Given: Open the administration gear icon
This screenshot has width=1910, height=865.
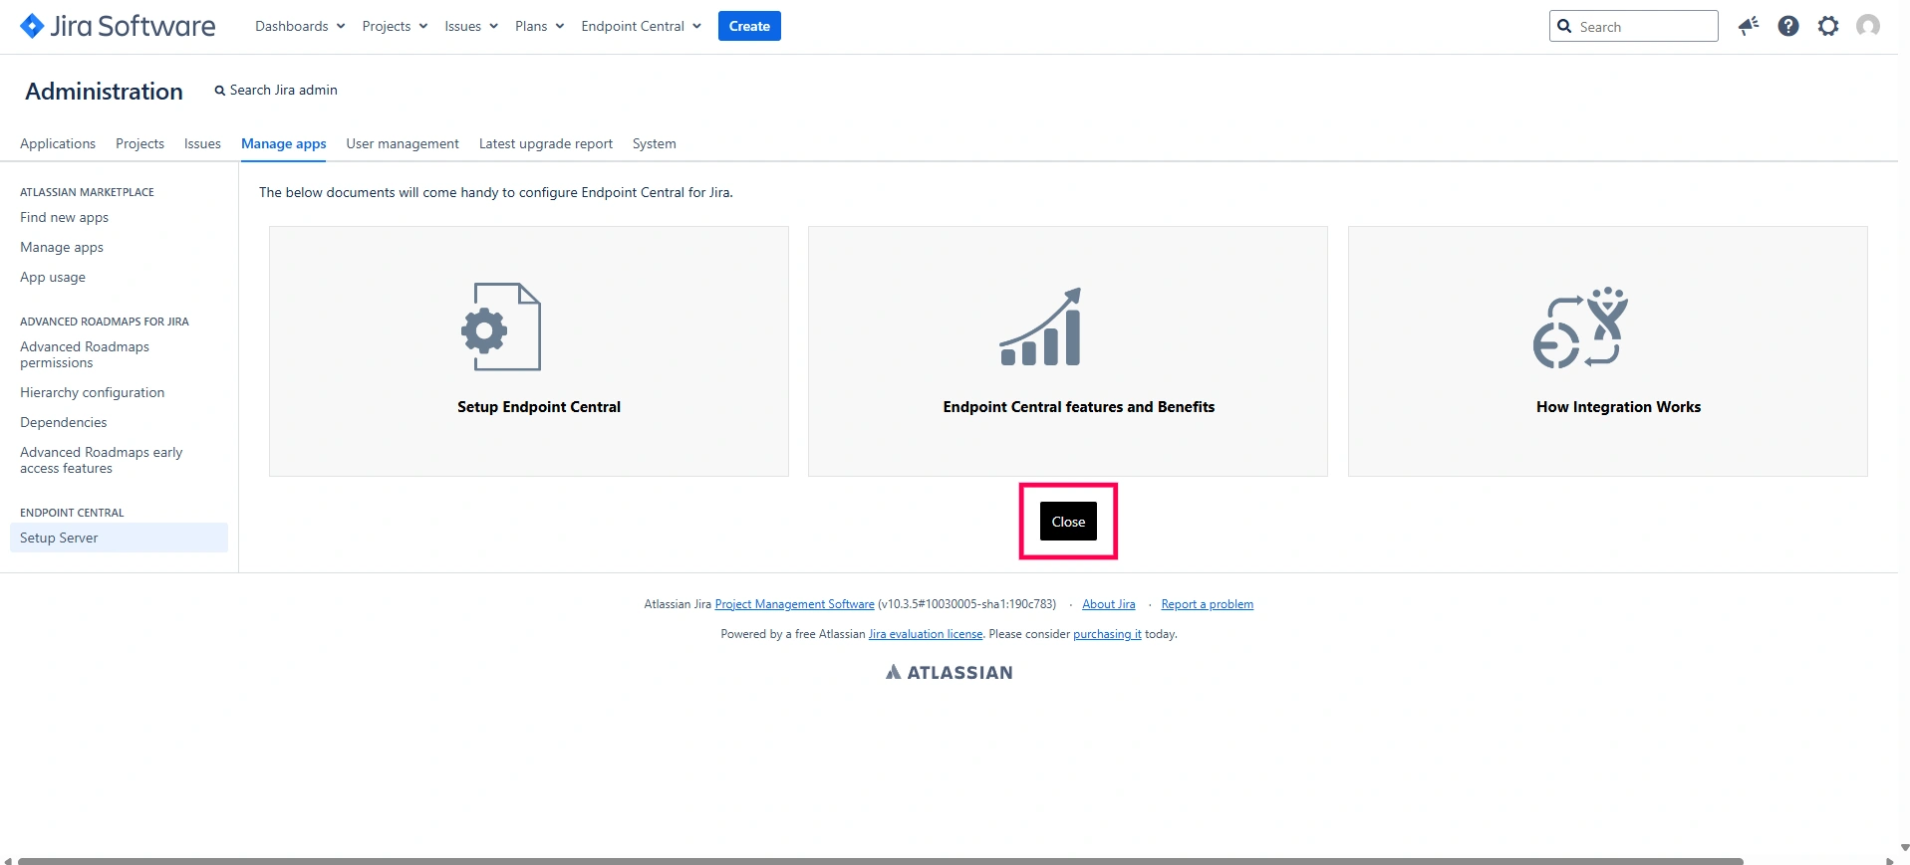Looking at the screenshot, I should pos(1828,26).
